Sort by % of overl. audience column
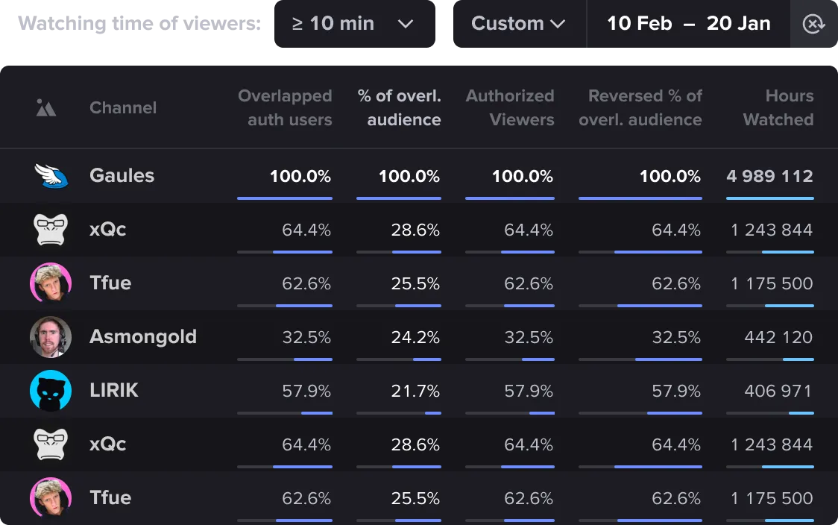838x525 pixels. tap(400, 108)
